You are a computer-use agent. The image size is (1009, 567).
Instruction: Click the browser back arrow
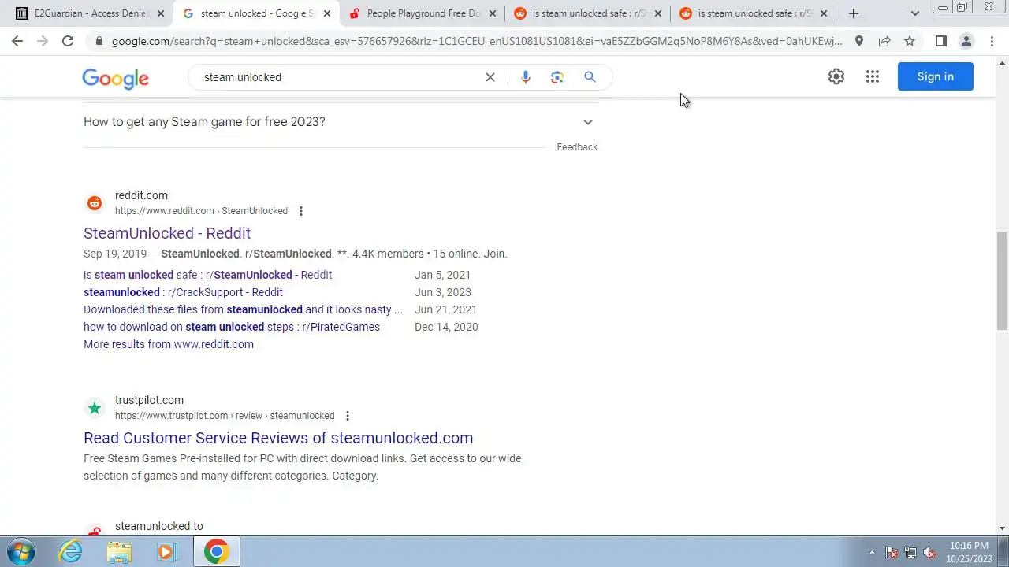click(17, 41)
